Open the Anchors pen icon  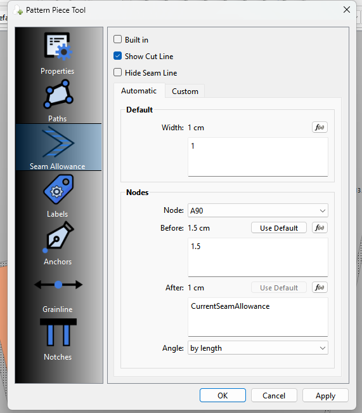coord(58,237)
